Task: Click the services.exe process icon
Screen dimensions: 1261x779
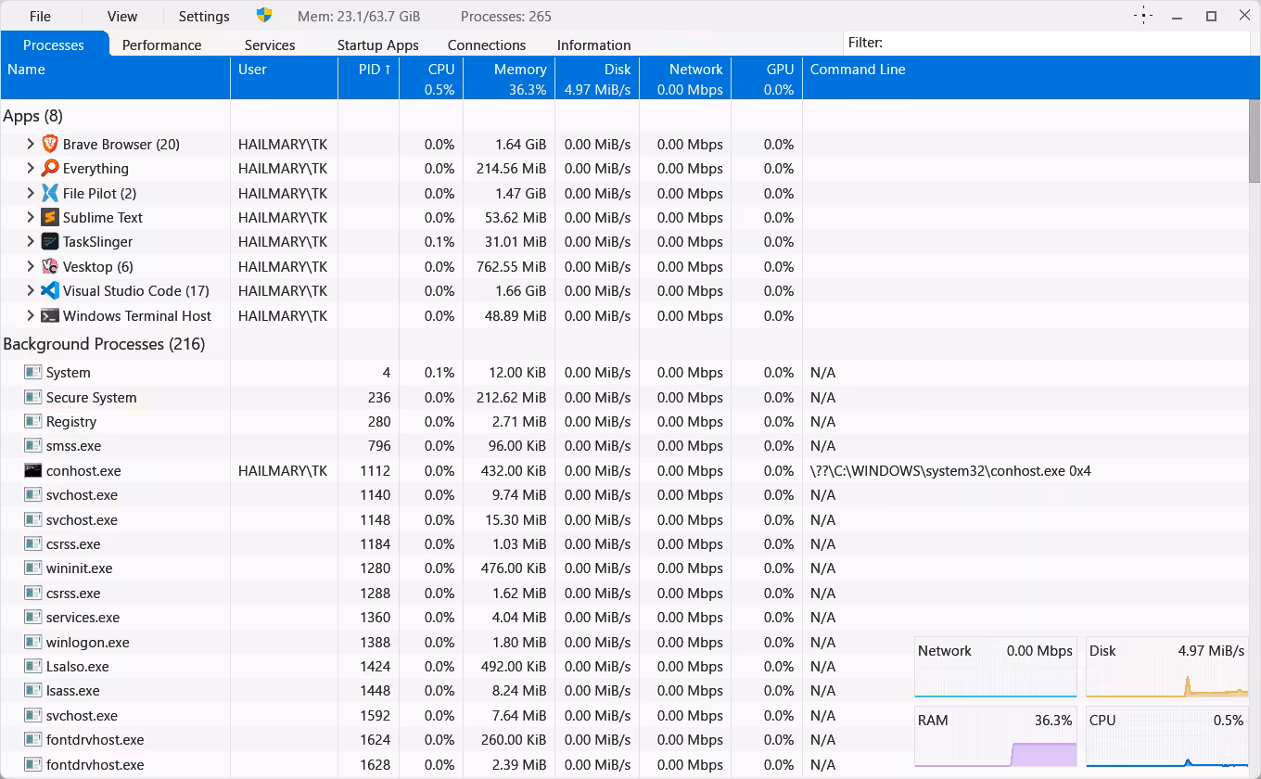Action: coord(33,617)
